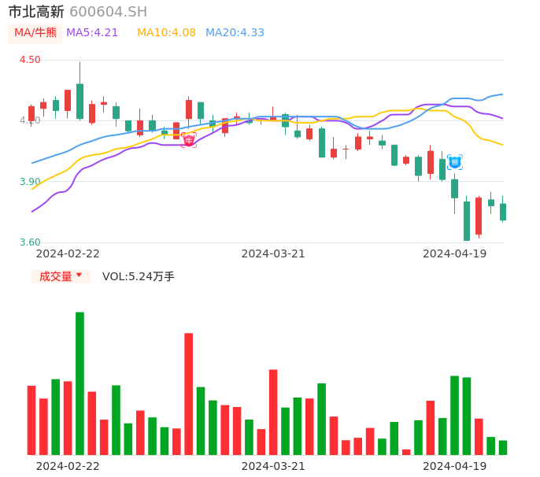This screenshot has height=477, width=540.
Task: Click the 2024-03-21 date label on price chart
Action: tap(273, 253)
